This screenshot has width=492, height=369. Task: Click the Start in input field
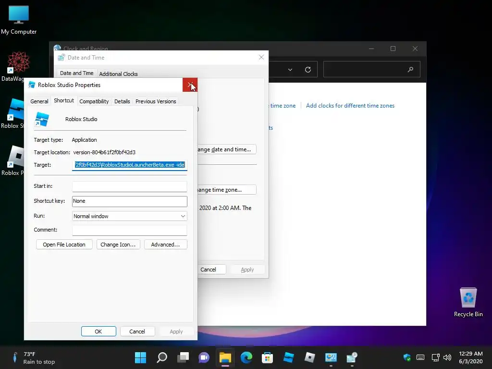tap(130, 186)
